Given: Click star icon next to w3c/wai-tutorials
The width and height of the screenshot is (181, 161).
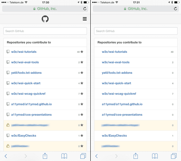Looking at the screenshot, I should pyautogui.click(x=82, y=52).
